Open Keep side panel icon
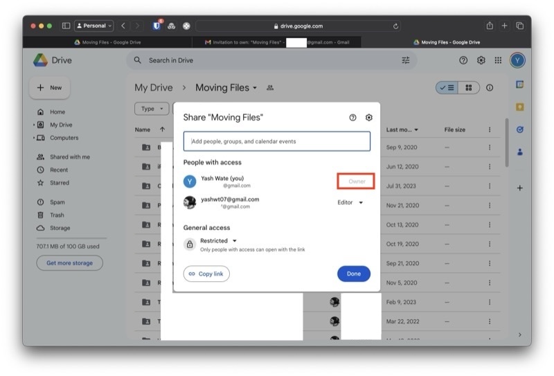 pyautogui.click(x=520, y=107)
